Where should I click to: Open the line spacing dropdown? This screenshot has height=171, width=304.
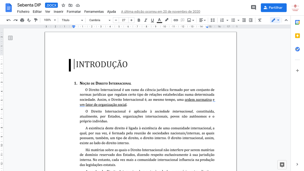click(x=213, y=20)
